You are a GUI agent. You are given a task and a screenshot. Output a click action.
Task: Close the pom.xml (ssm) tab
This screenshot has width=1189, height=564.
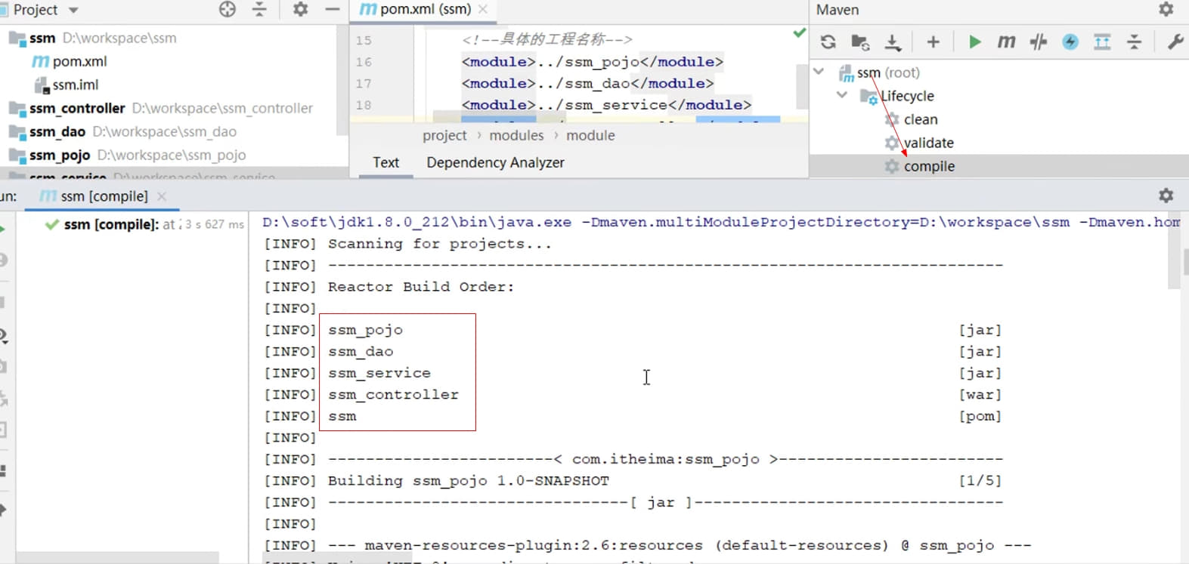tap(483, 9)
